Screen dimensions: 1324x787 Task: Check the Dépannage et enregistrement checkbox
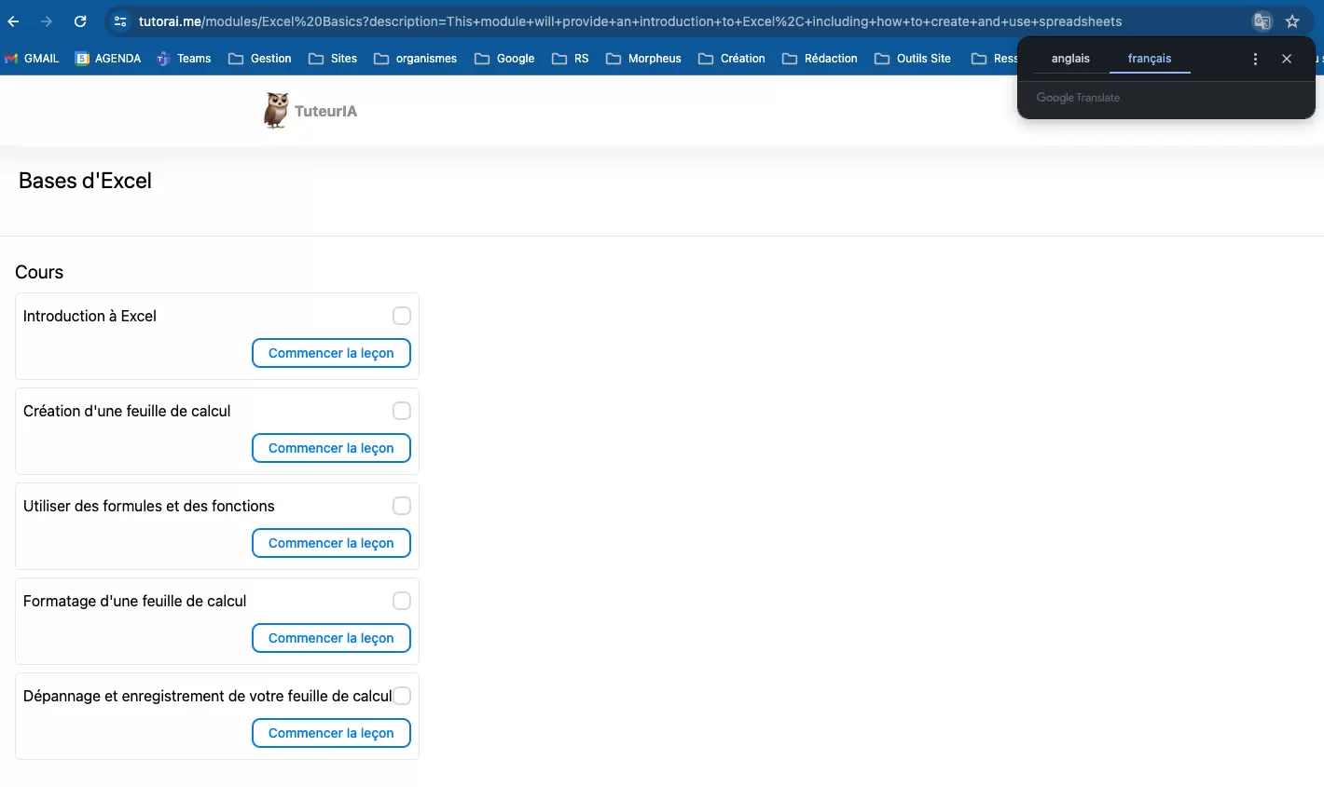(402, 696)
